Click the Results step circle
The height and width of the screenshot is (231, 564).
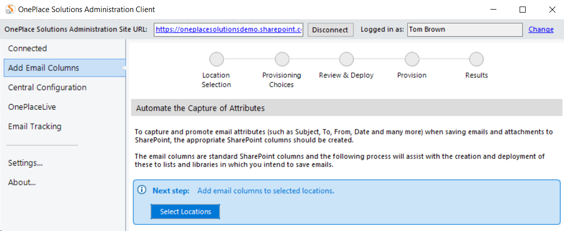(x=476, y=59)
